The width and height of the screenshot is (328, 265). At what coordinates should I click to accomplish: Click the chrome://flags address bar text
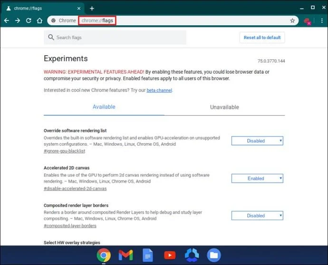[97, 20]
